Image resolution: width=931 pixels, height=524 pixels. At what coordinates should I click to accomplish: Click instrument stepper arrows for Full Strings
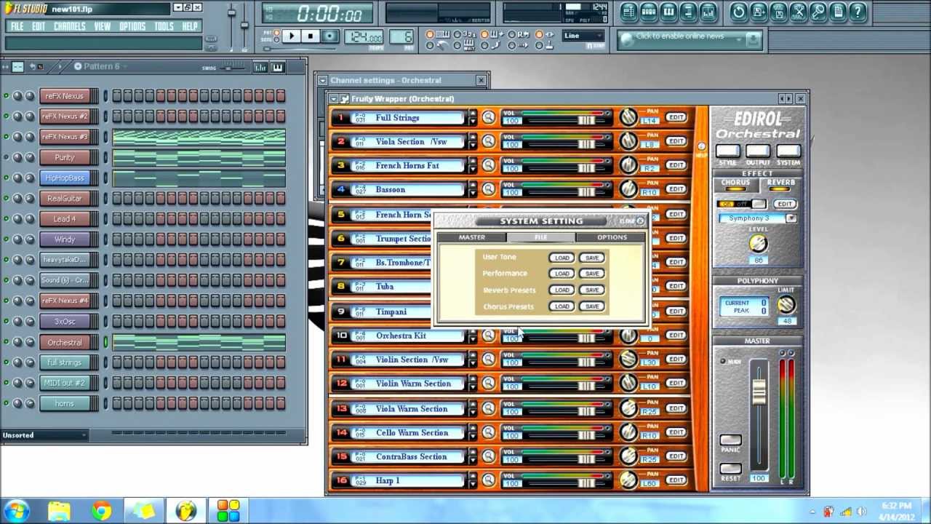pyautogui.click(x=473, y=118)
